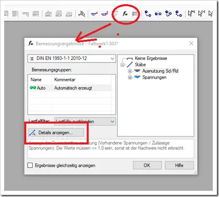219x197 pixels.
Task: Click the grayed image icon right of fx
Action: click(x=135, y=14)
